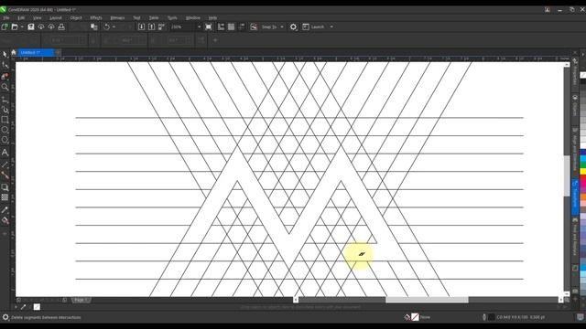
Task: Select the Freehand drawing tool
Action: pyautogui.click(x=5, y=100)
